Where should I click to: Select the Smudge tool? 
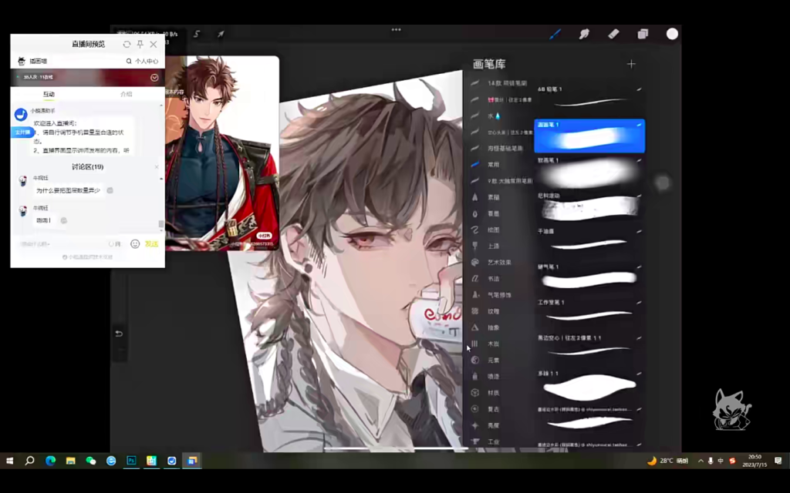tap(584, 34)
